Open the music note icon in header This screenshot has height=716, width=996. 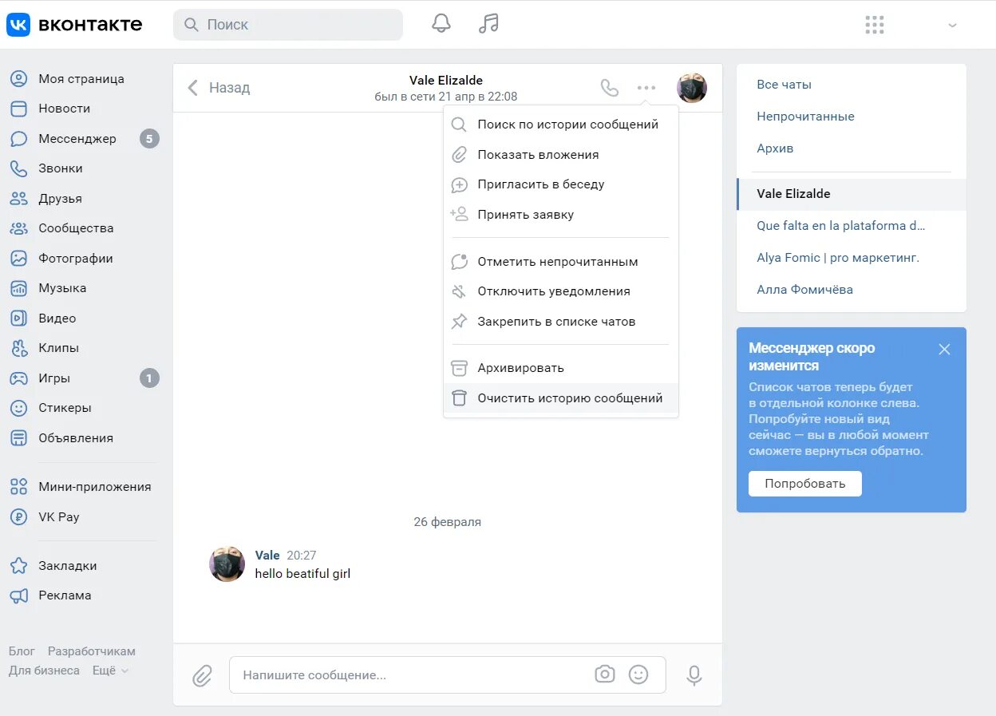(488, 24)
